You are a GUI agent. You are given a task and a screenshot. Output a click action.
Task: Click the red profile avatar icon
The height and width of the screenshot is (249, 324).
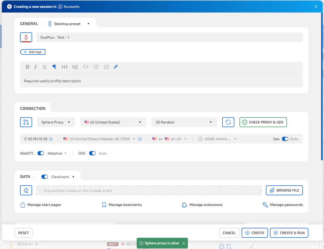pyautogui.click(x=26, y=37)
